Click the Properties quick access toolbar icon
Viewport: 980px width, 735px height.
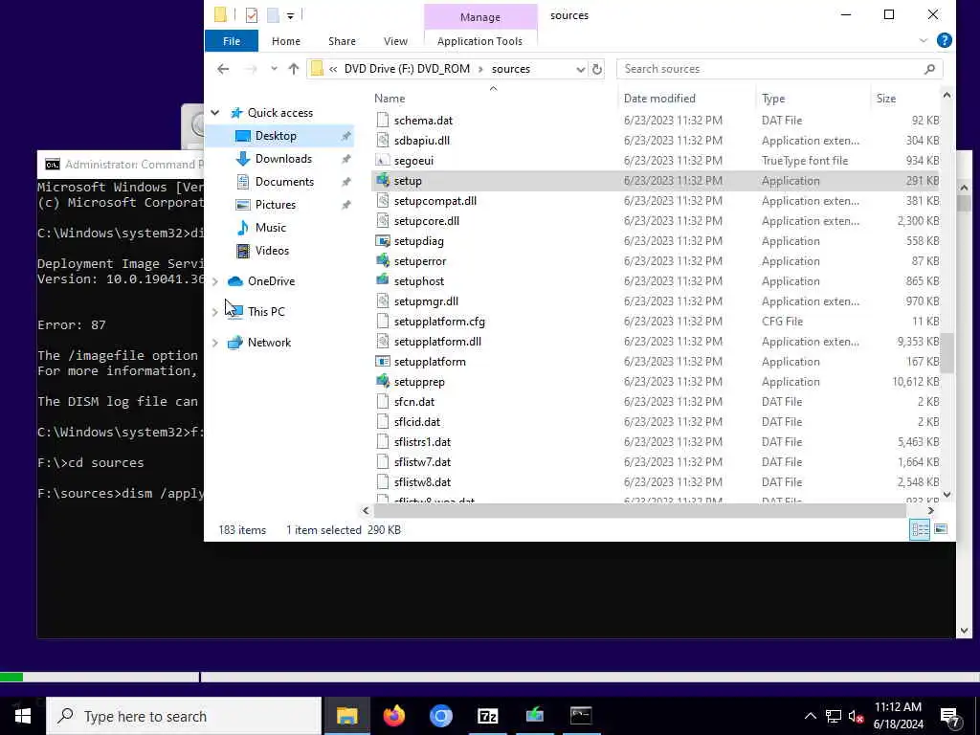tap(252, 15)
